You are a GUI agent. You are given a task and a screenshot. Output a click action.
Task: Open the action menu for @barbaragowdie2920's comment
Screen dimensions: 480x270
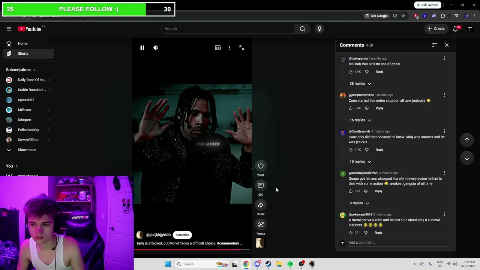coord(444,173)
